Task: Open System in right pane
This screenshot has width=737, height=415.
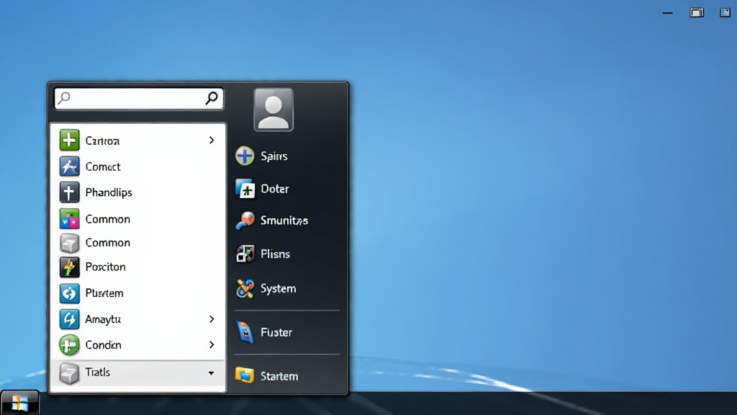Action: coord(286,288)
